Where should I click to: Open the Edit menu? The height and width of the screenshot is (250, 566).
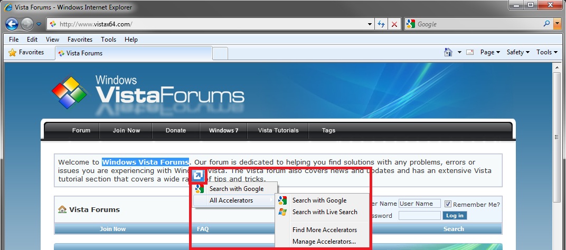point(32,40)
